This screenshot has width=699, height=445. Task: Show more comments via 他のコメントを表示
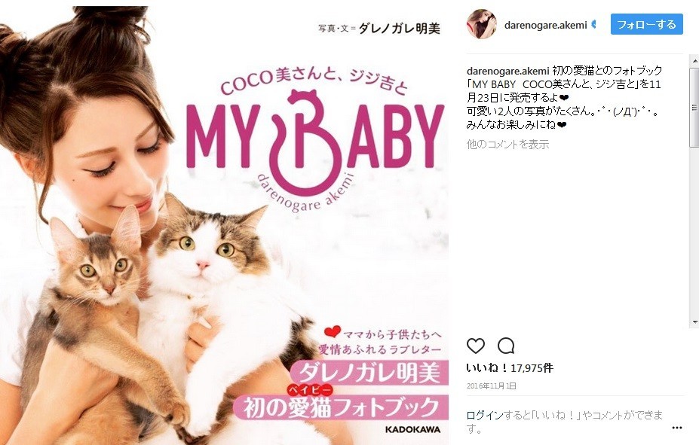507,144
